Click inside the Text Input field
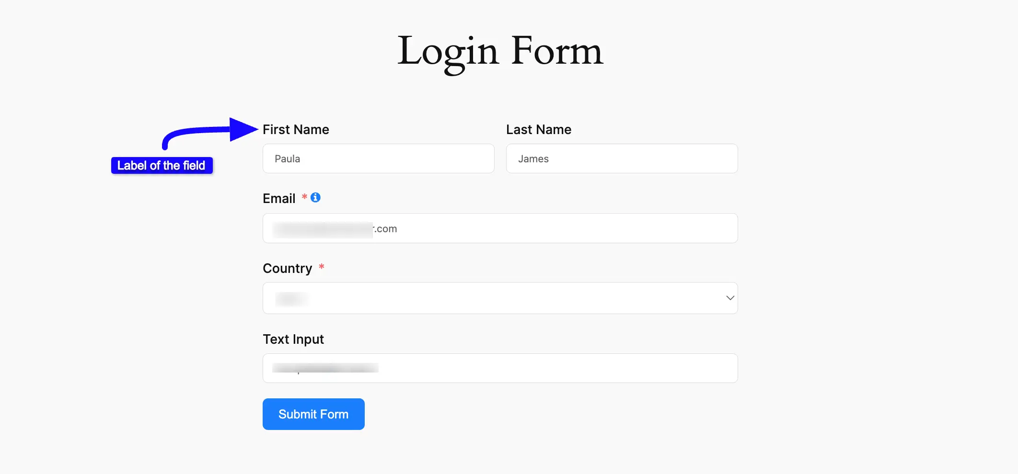The image size is (1018, 474). tap(500, 368)
